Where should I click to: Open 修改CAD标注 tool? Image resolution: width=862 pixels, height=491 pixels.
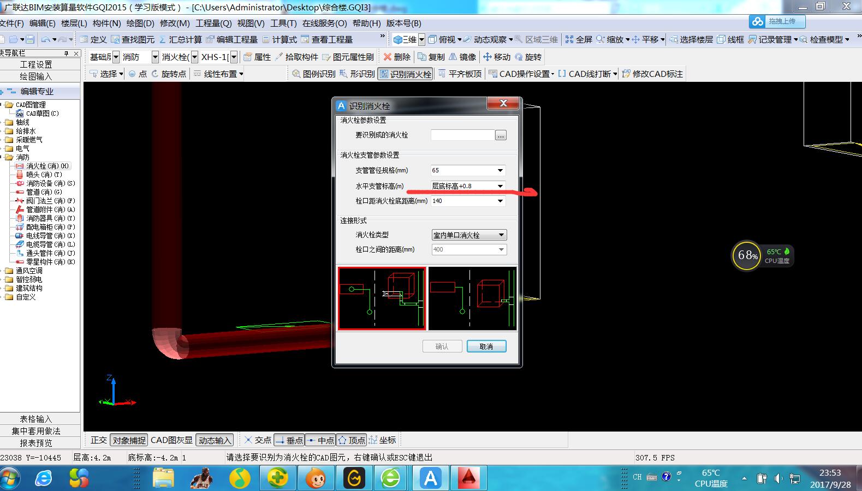click(x=652, y=74)
